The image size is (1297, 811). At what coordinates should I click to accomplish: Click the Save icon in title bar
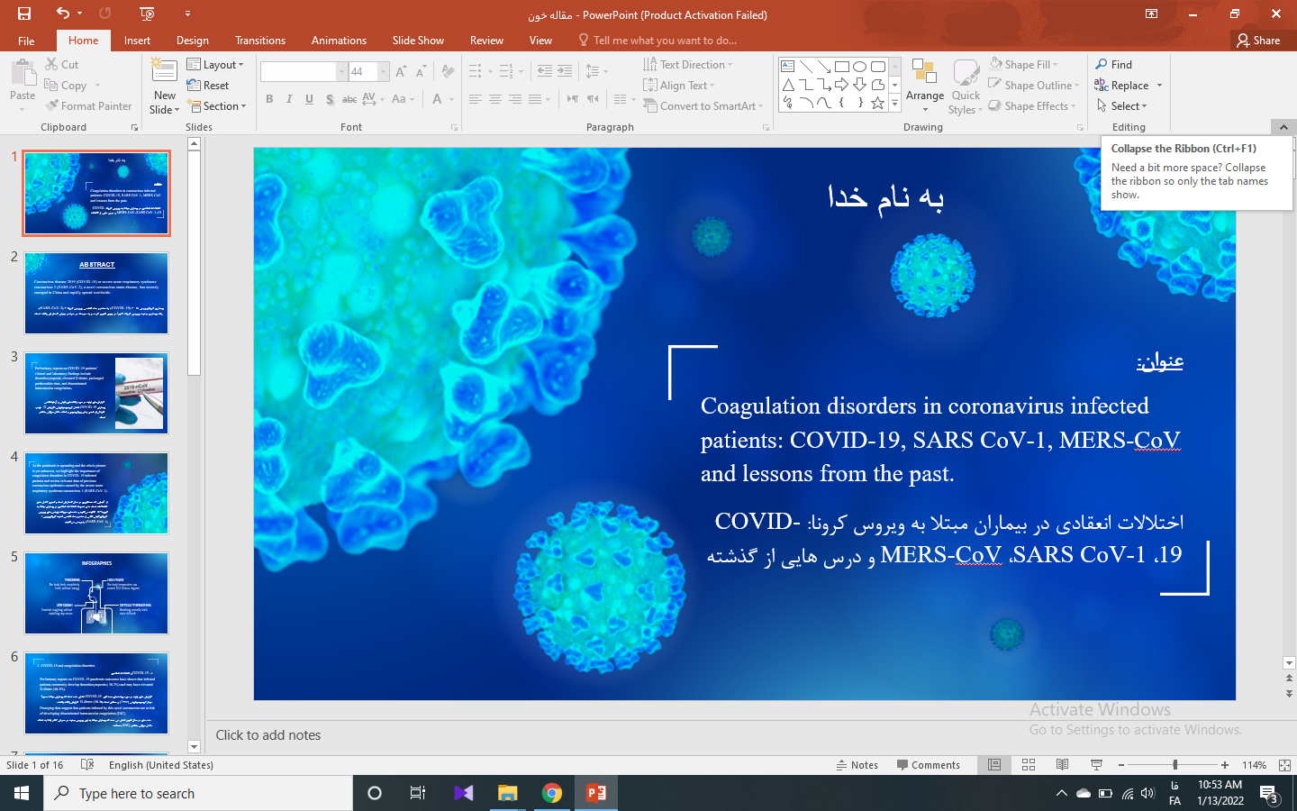(x=24, y=14)
